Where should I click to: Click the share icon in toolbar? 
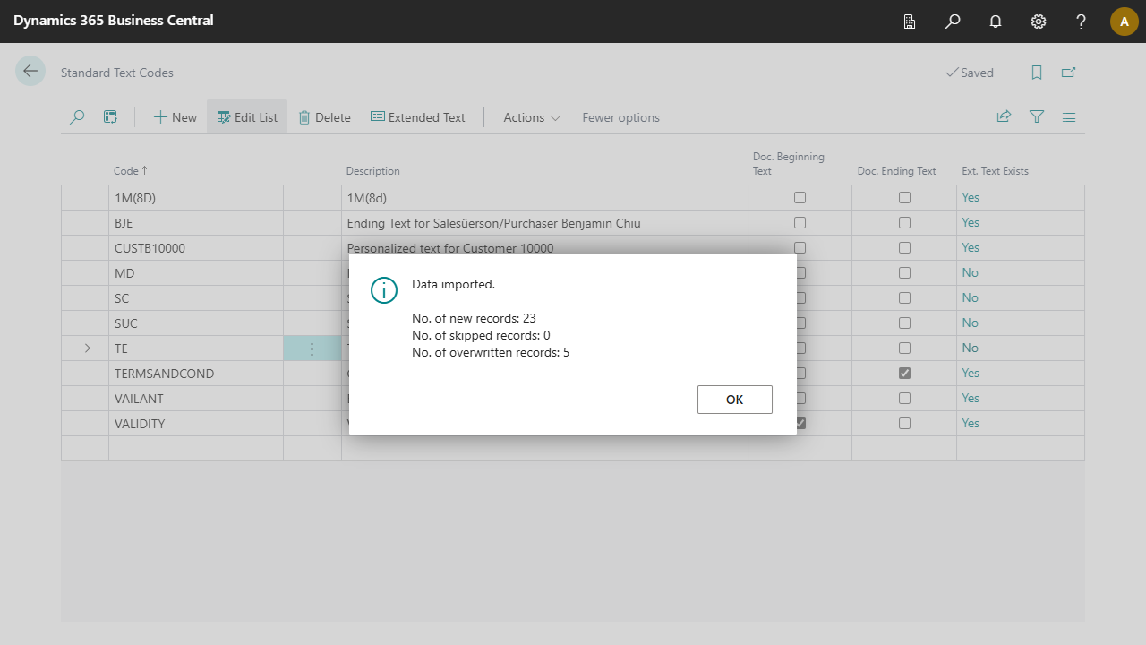(1005, 117)
